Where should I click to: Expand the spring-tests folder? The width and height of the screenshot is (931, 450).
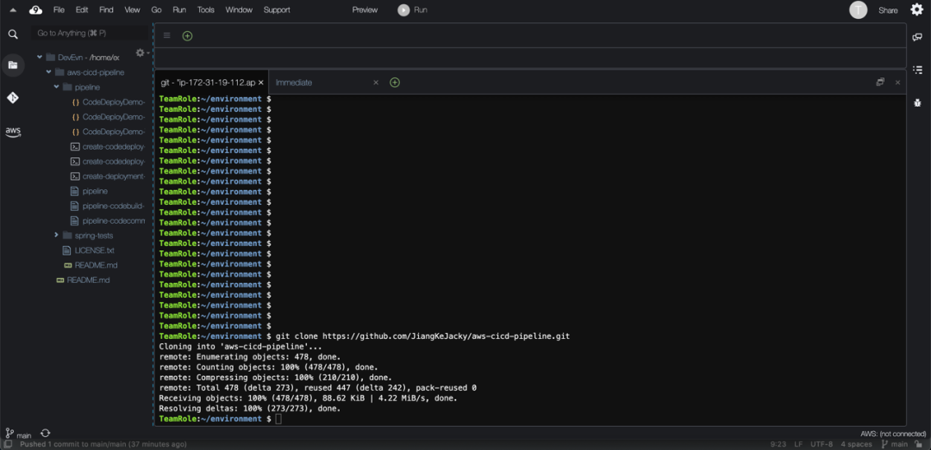click(x=57, y=235)
